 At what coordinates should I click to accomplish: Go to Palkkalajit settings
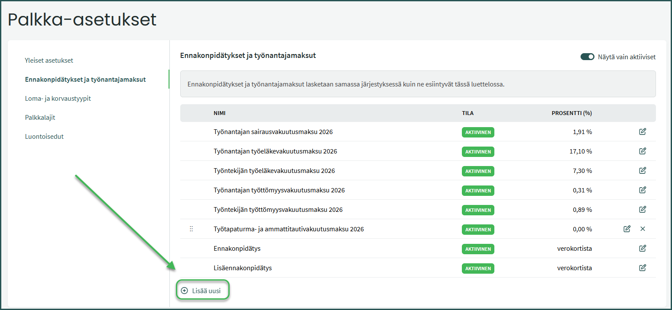[x=40, y=118]
